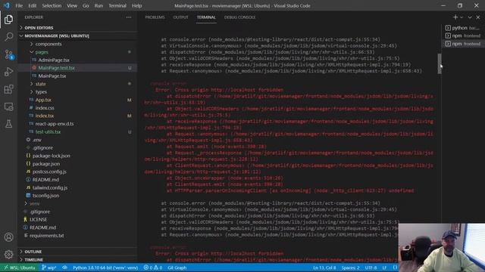This screenshot has height=272, width=485.
Task: Open postcss.config.js file
Action: click(x=77, y=172)
